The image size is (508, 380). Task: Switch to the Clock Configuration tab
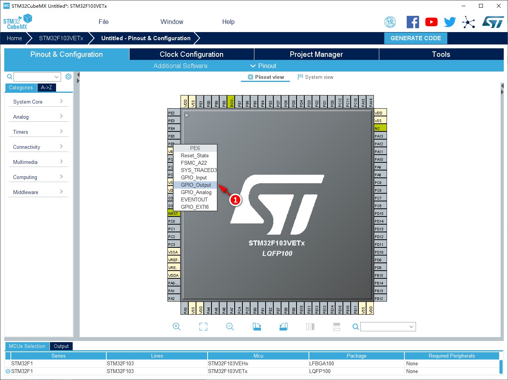191,54
